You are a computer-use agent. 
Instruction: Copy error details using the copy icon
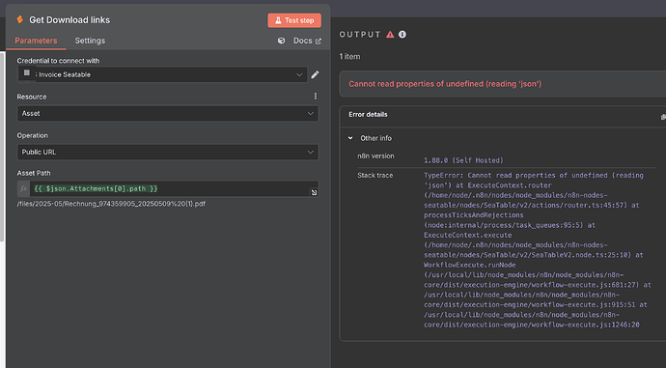coord(663,117)
